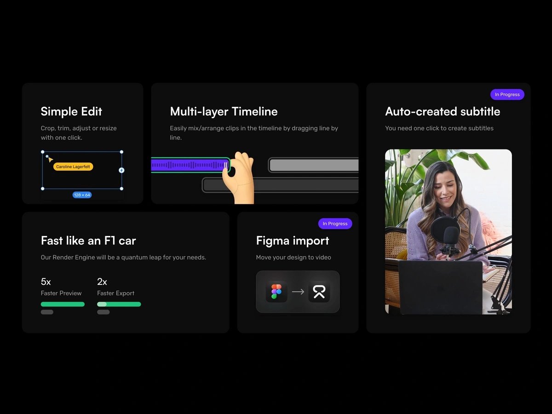Click the small gray bar under Faster Preview

point(47,312)
